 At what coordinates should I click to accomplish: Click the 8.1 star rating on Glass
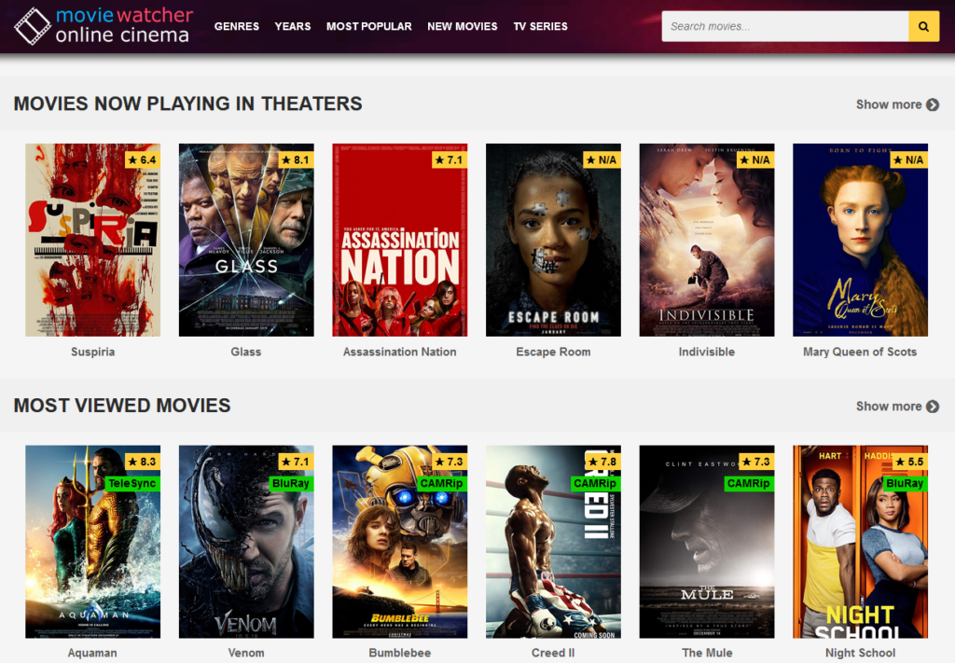tap(296, 160)
